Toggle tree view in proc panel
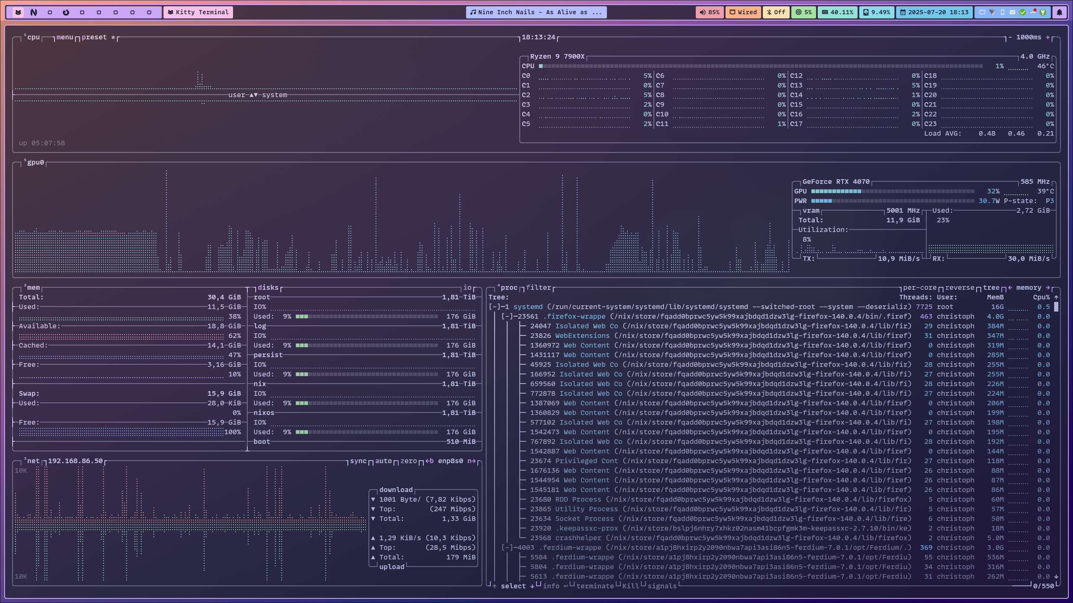The image size is (1073, 603). [991, 288]
